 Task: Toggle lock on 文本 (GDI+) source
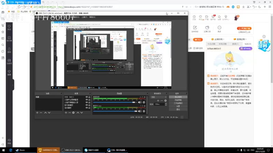[x=89, y=97]
